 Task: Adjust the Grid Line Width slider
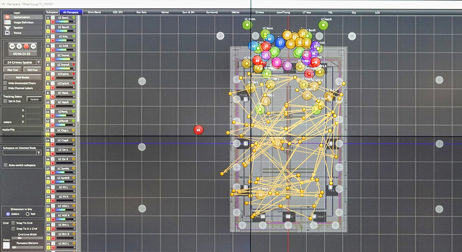coord(20,238)
